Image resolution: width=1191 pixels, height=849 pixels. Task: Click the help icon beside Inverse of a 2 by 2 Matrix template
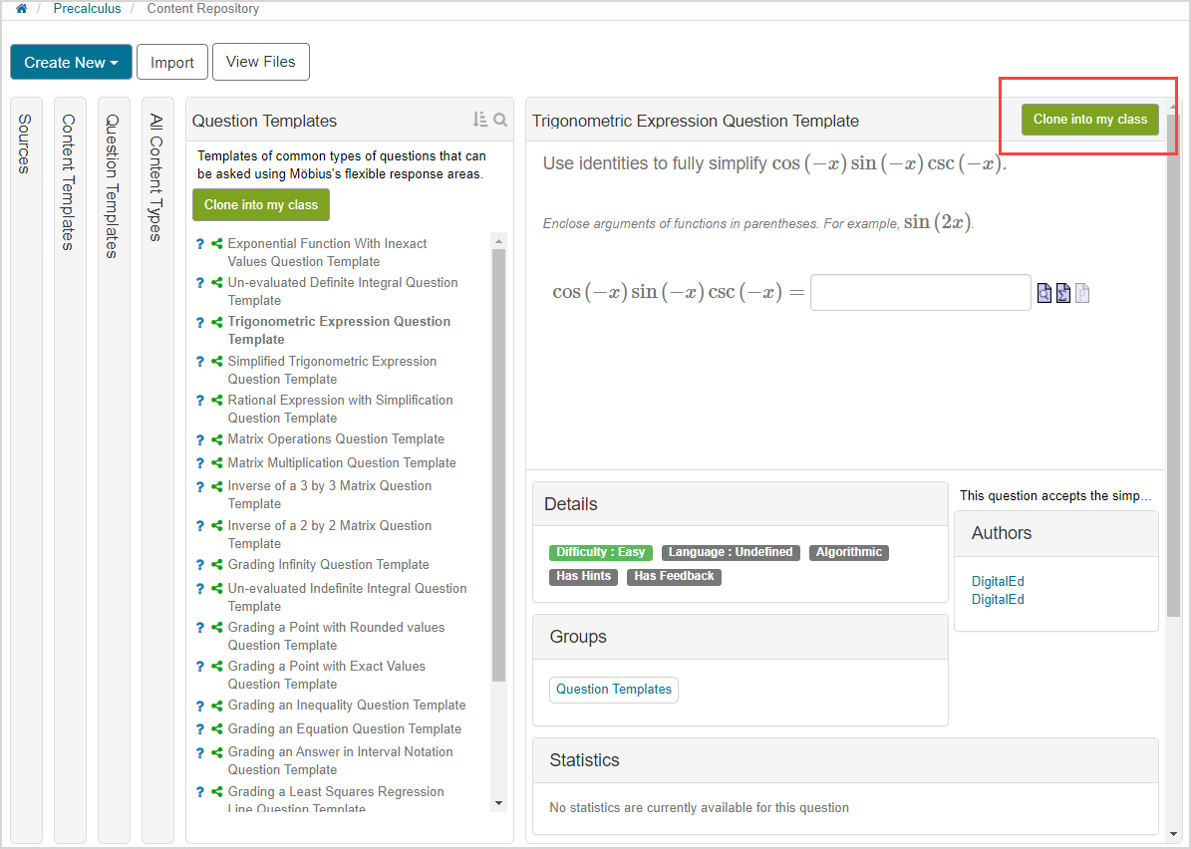click(x=198, y=525)
